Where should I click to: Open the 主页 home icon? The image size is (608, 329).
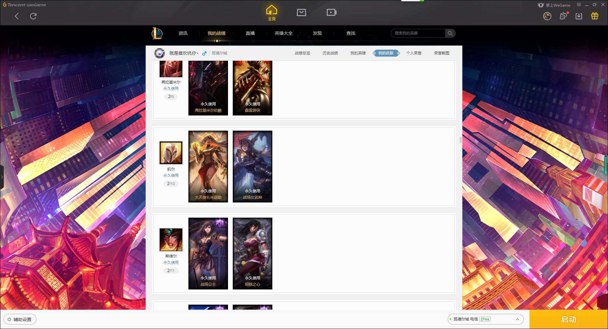[272, 13]
